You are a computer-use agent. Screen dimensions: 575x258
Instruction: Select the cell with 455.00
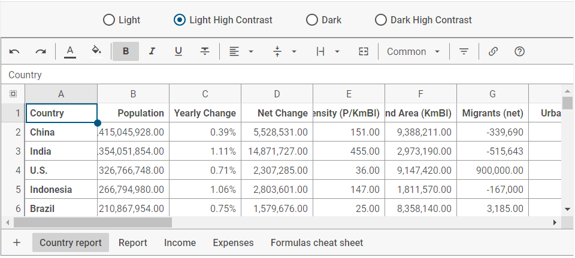[x=349, y=151]
